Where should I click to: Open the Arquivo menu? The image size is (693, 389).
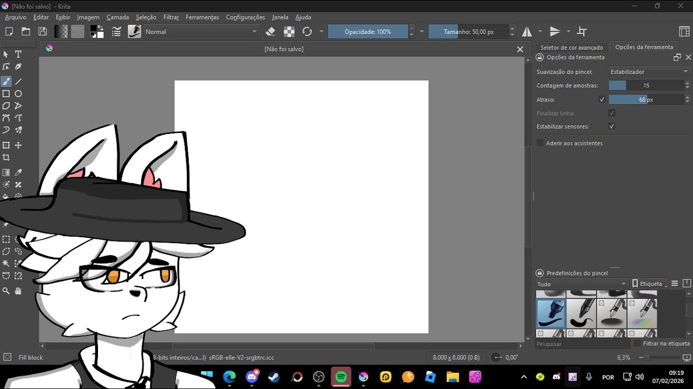point(16,17)
